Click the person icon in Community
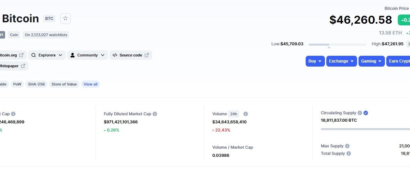This screenshot has height=169, width=410. point(73,55)
